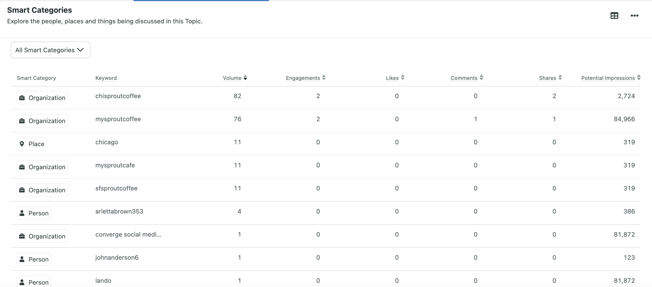The image size is (652, 287).
Task: Sort by Shares column arrows
Action: (x=560, y=78)
